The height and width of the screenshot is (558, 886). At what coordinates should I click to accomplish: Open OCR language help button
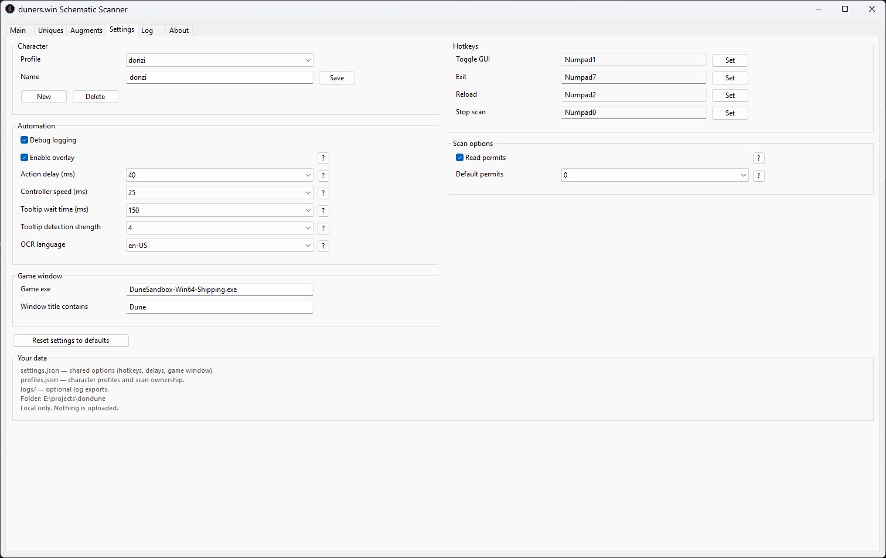323,246
